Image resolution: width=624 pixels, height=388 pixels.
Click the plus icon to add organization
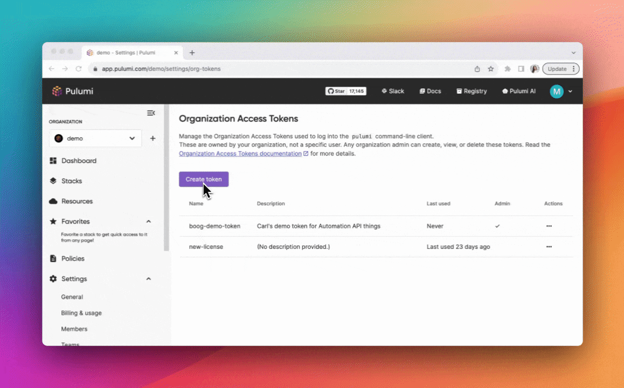pos(152,138)
